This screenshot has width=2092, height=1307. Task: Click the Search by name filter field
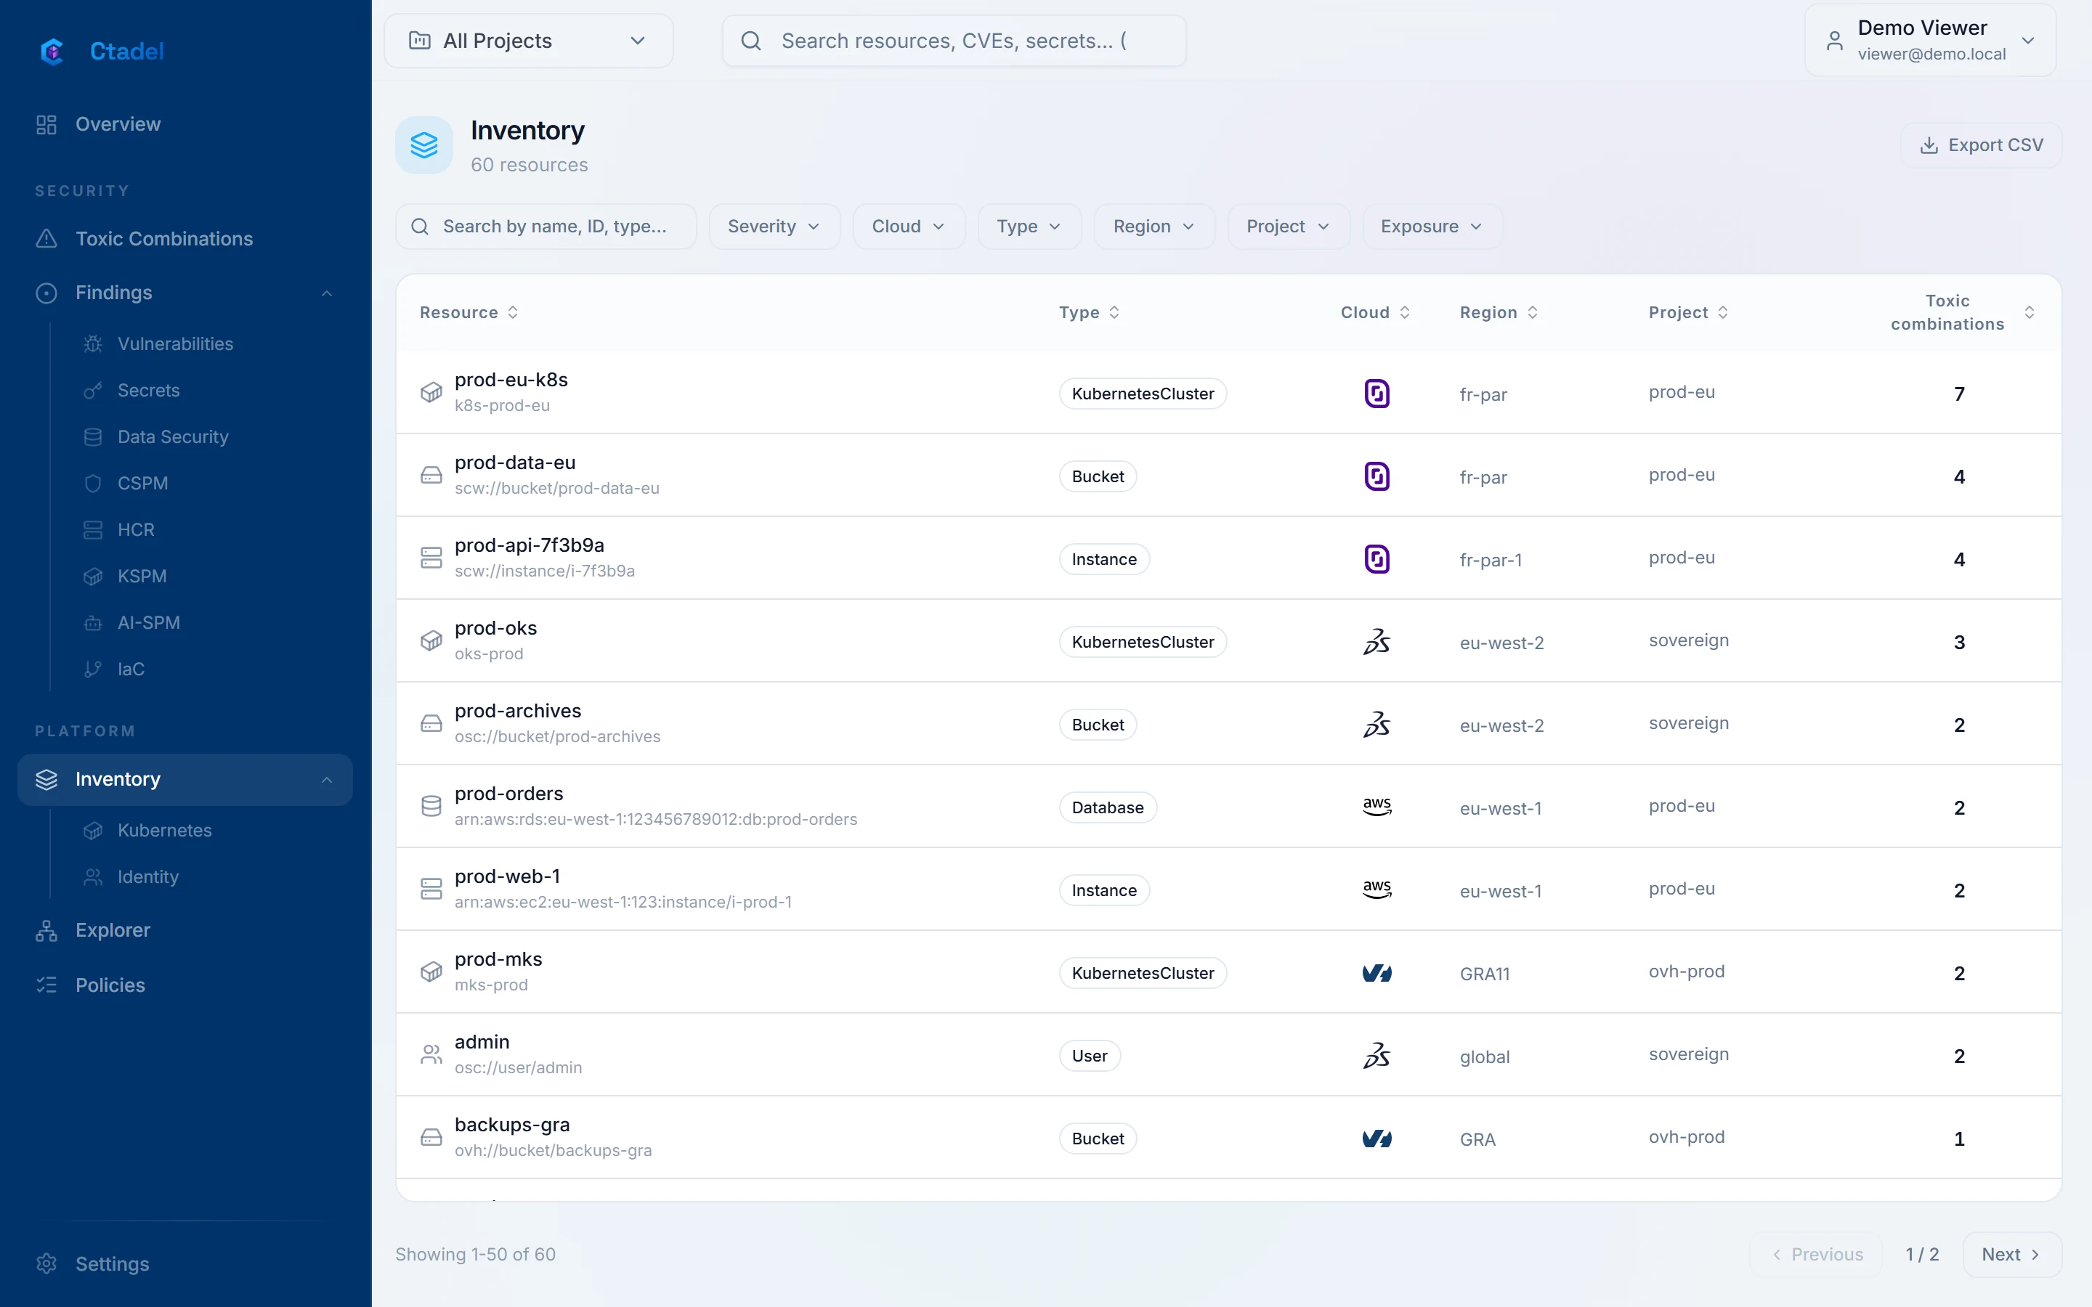546,227
